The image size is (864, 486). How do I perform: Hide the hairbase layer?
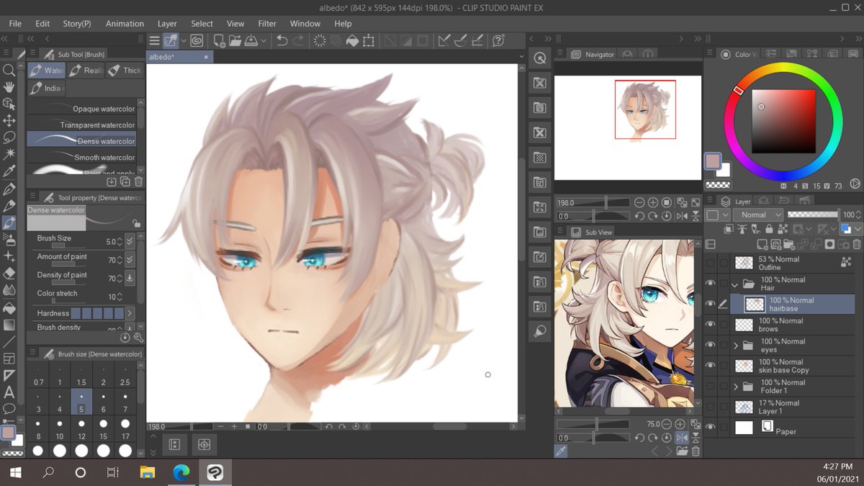pos(711,304)
